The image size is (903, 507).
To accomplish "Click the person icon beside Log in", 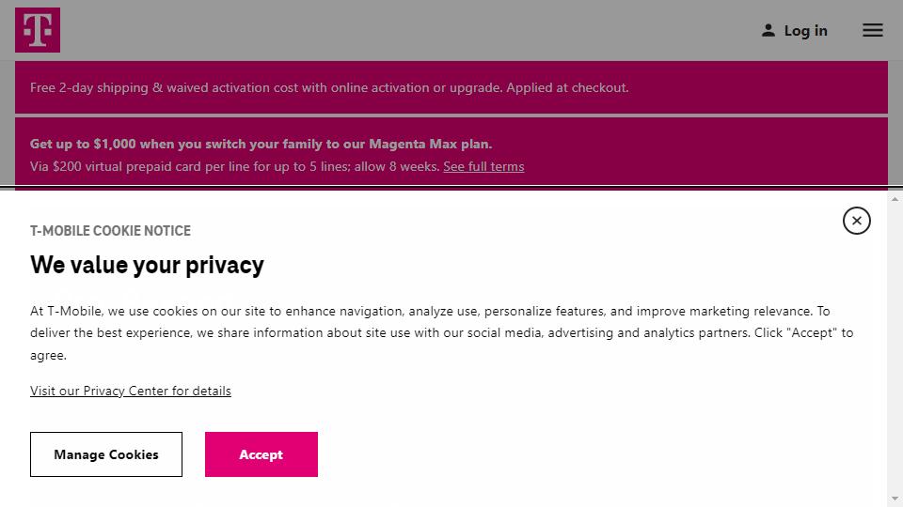I will tap(768, 30).
